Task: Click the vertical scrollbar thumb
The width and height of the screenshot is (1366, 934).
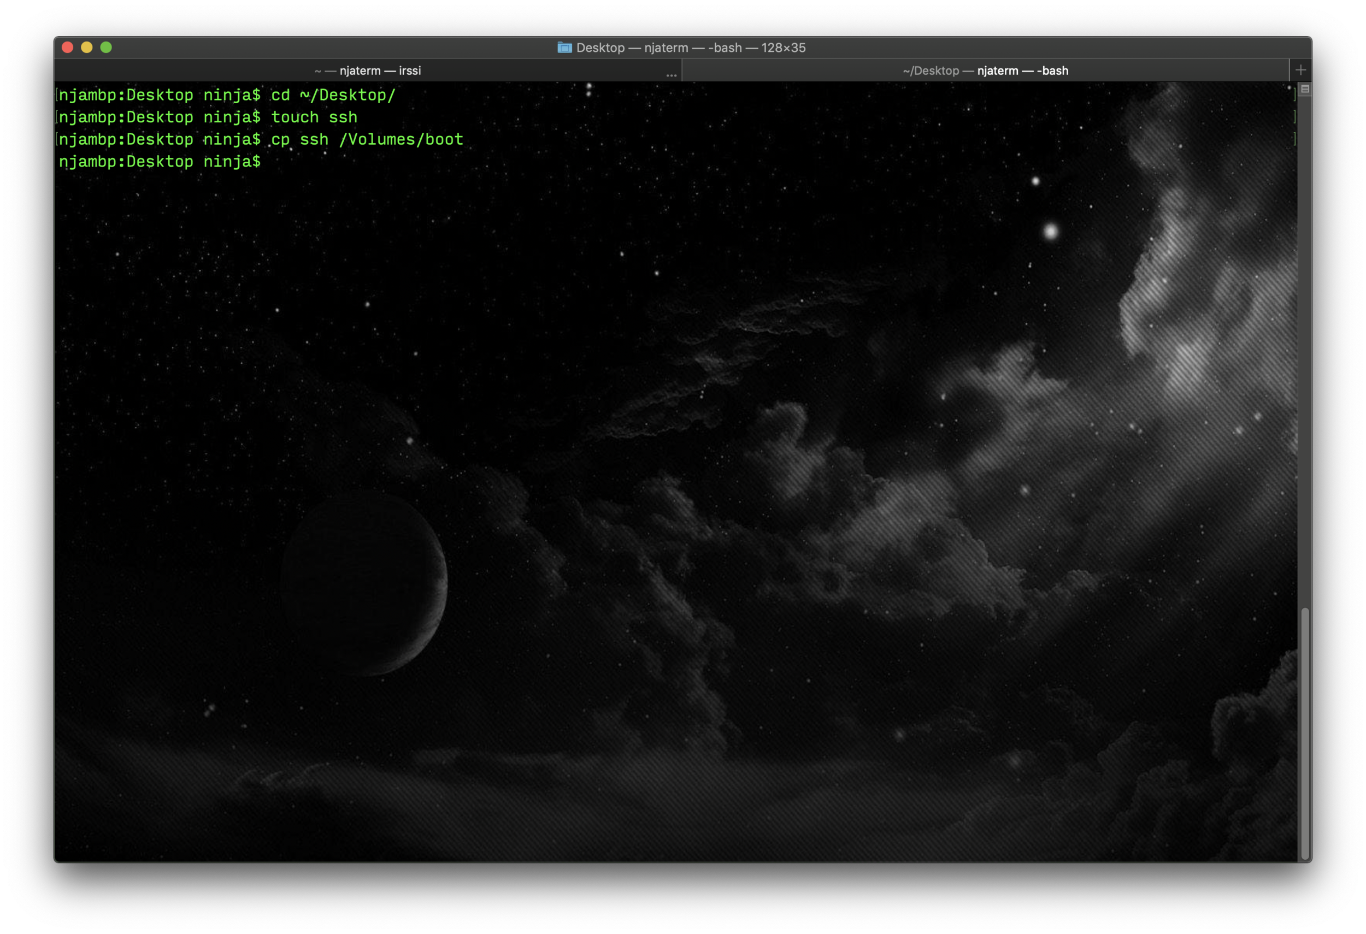Action: (x=1305, y=734)
